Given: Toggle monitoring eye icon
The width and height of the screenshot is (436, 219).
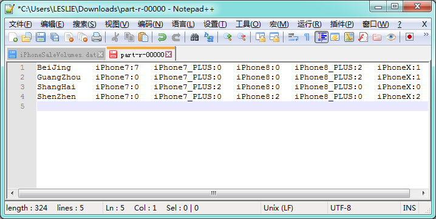Looking at the screenshot, I should (390, 37).
